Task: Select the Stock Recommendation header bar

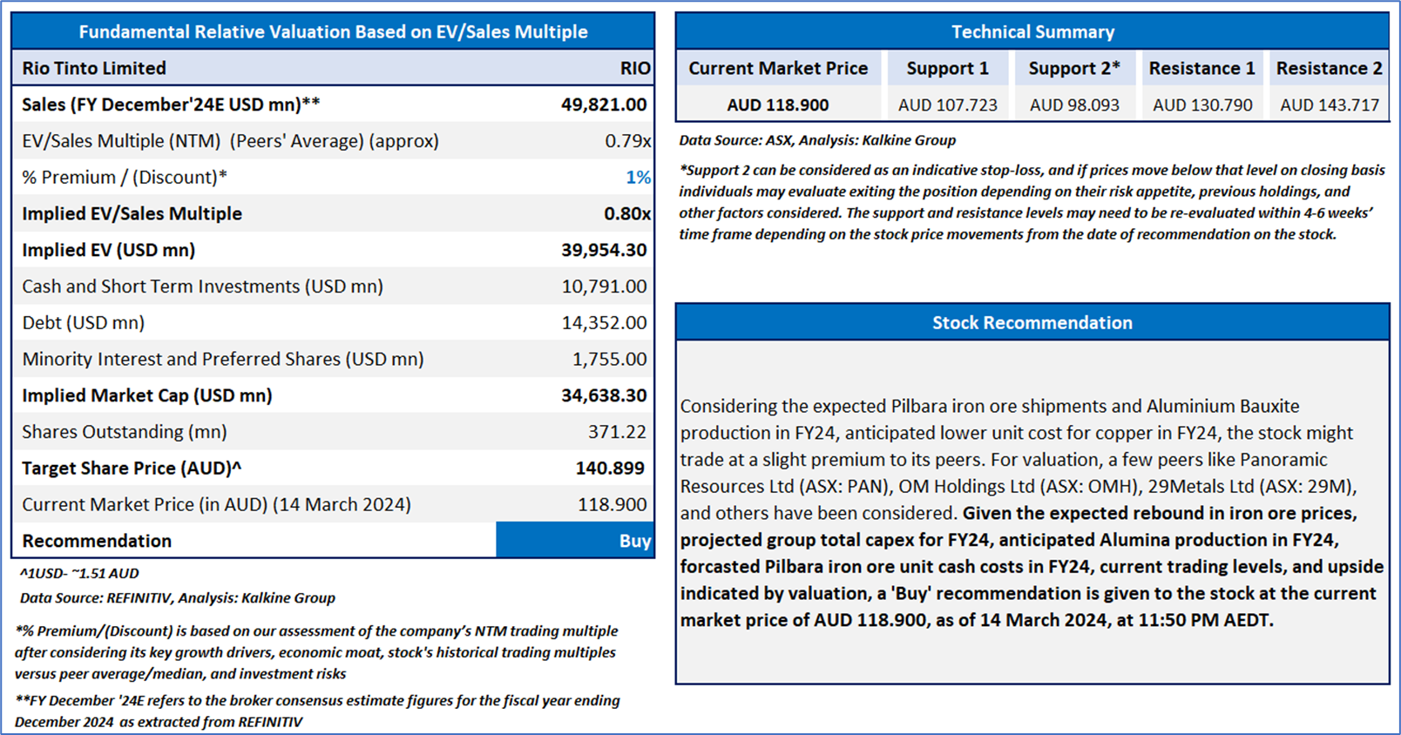Action: click(x=1032, y=322)
